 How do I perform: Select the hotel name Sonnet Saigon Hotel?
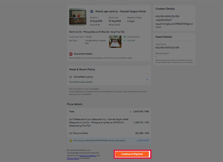coord(121,11)
